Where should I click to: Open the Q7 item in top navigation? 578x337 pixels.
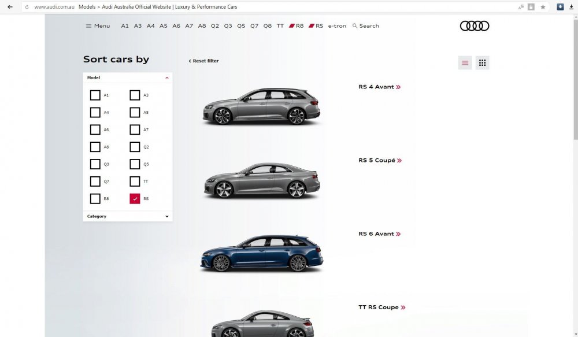[x=254, y=26]
